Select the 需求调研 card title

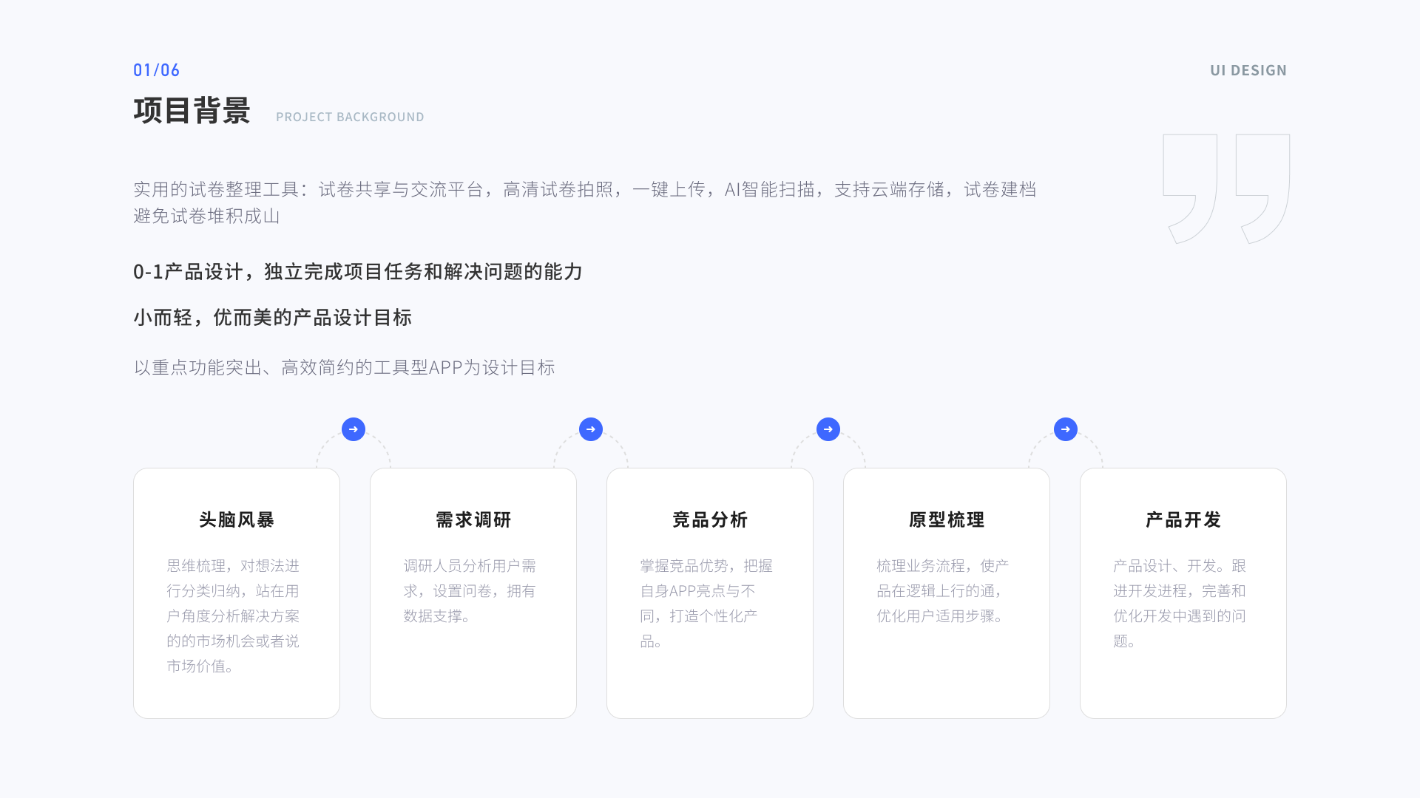[x=473, y=520]
